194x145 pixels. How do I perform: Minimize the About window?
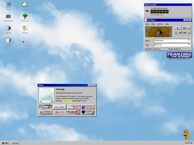(89, 85)
